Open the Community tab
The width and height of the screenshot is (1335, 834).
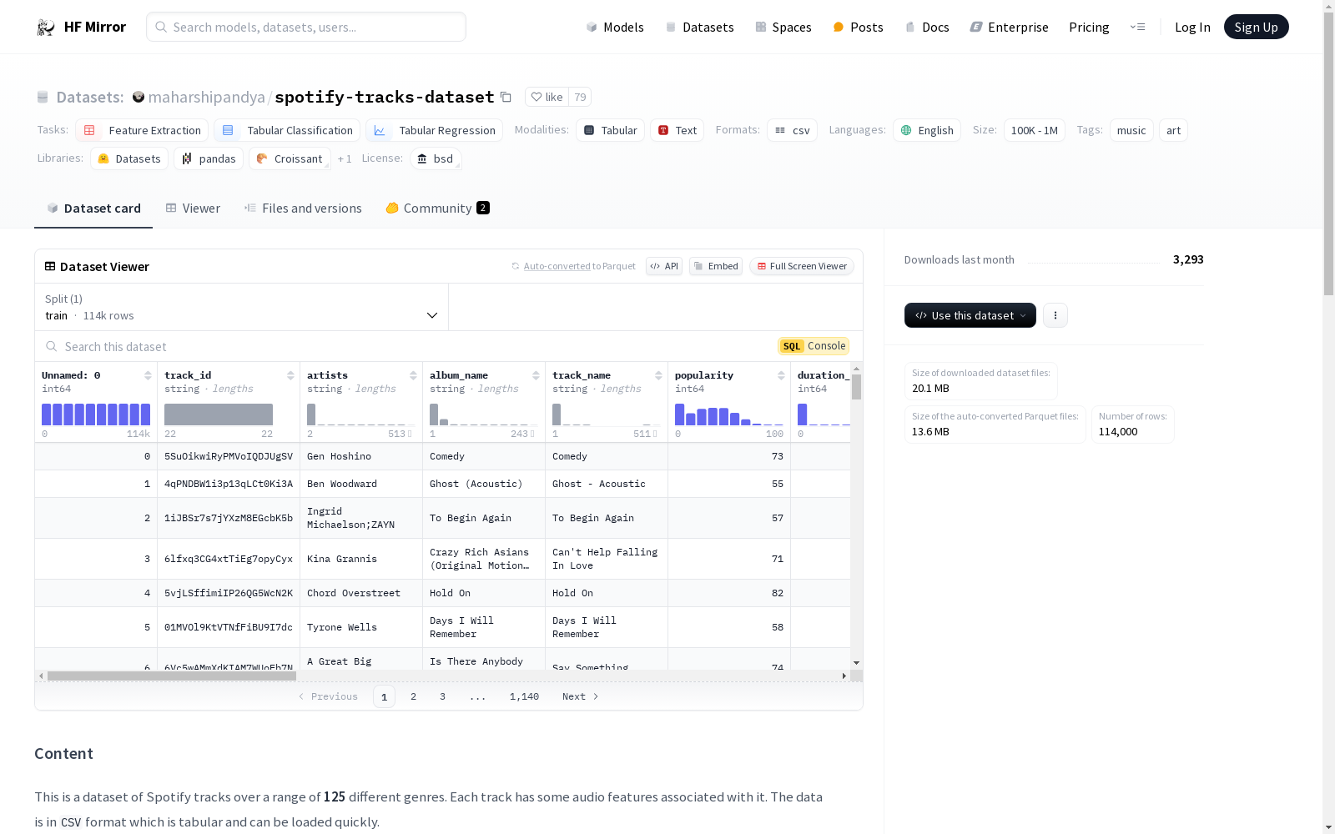pyautogui.click(x=438, y=208)
